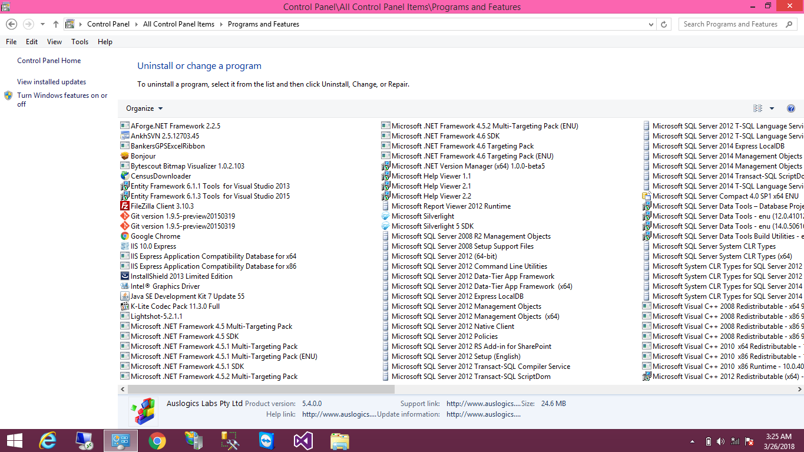The height and width of the screenshot is (452, 804).
Task: Open Visual Studio from the taskbar
Action: (x=303, y=441)
